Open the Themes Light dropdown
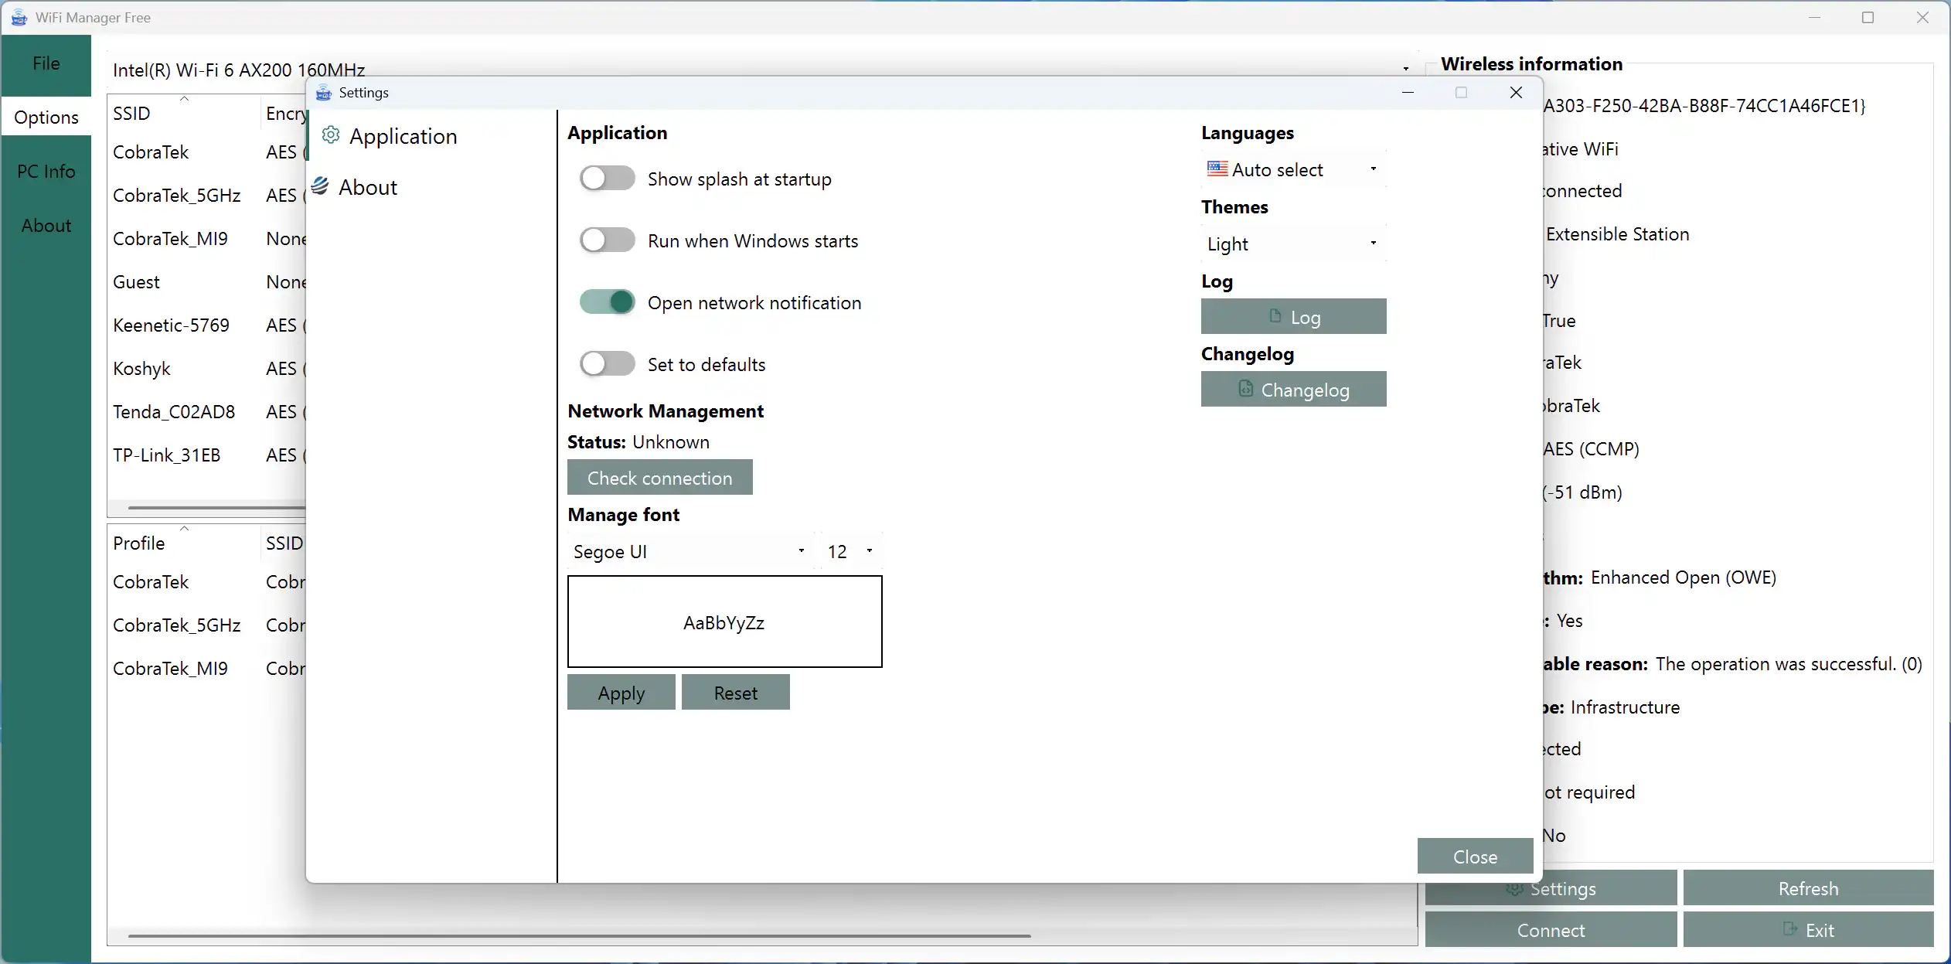Screen dimensions: 1951x964 click(x=1292, y=244)
